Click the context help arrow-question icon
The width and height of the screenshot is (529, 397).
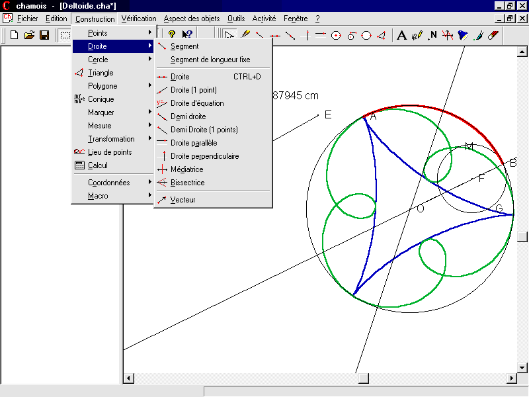coord(187,35)
